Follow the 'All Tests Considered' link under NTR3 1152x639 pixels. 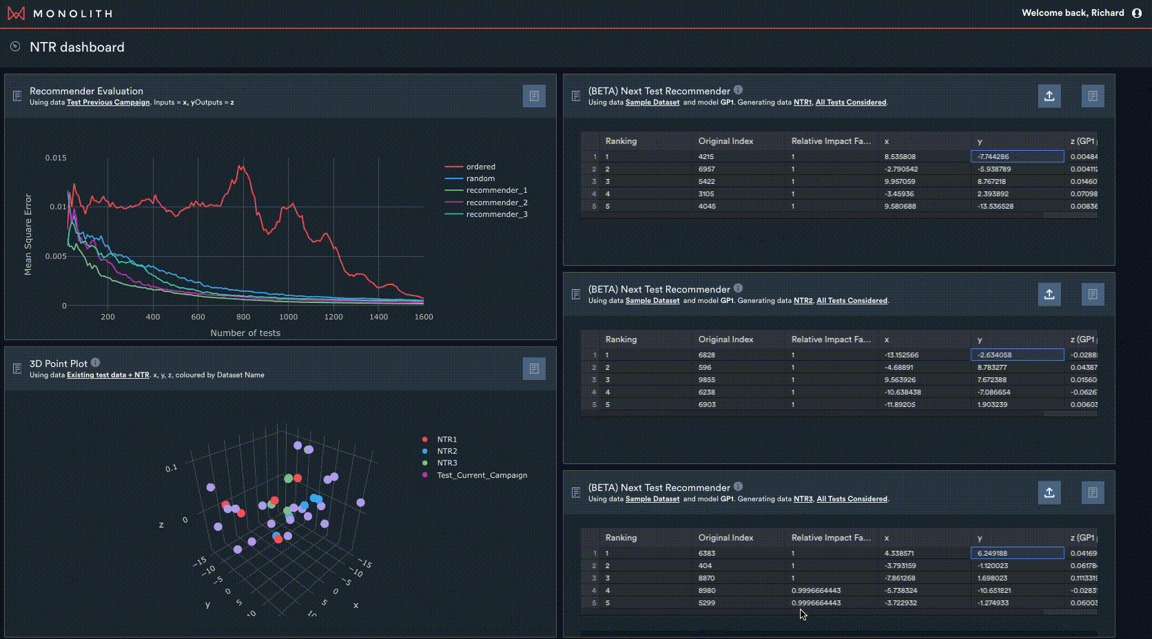(852, 499)
